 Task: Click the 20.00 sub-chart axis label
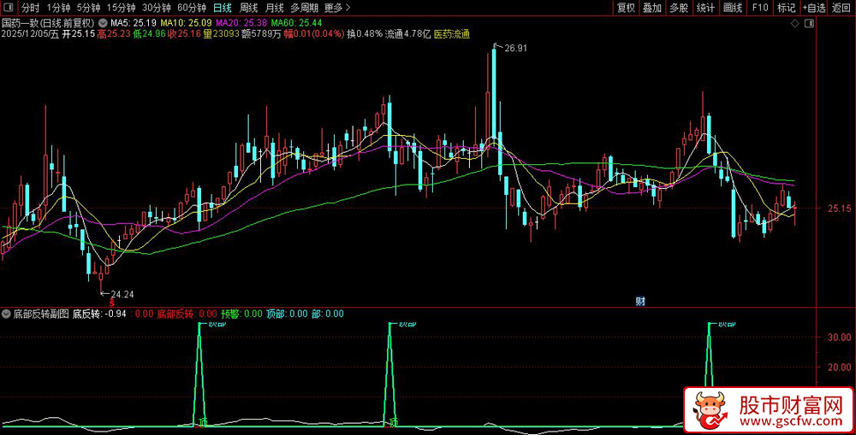(840, 367)
